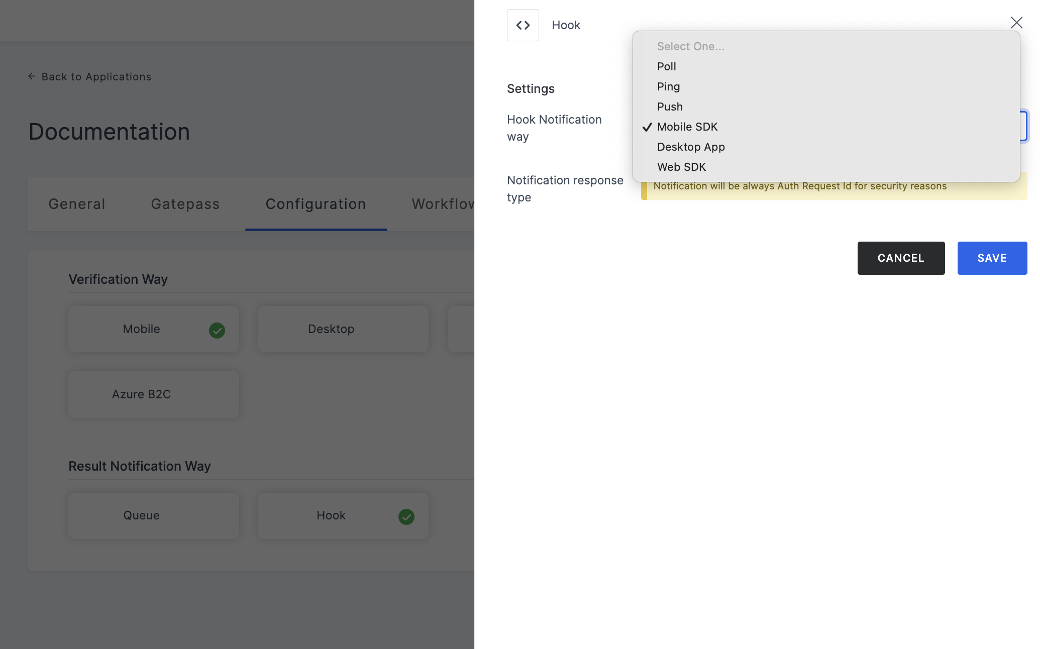This screenshot has height=649, width=1040.
Task: Close the Hook side panel
Action: pos(1016,23)
